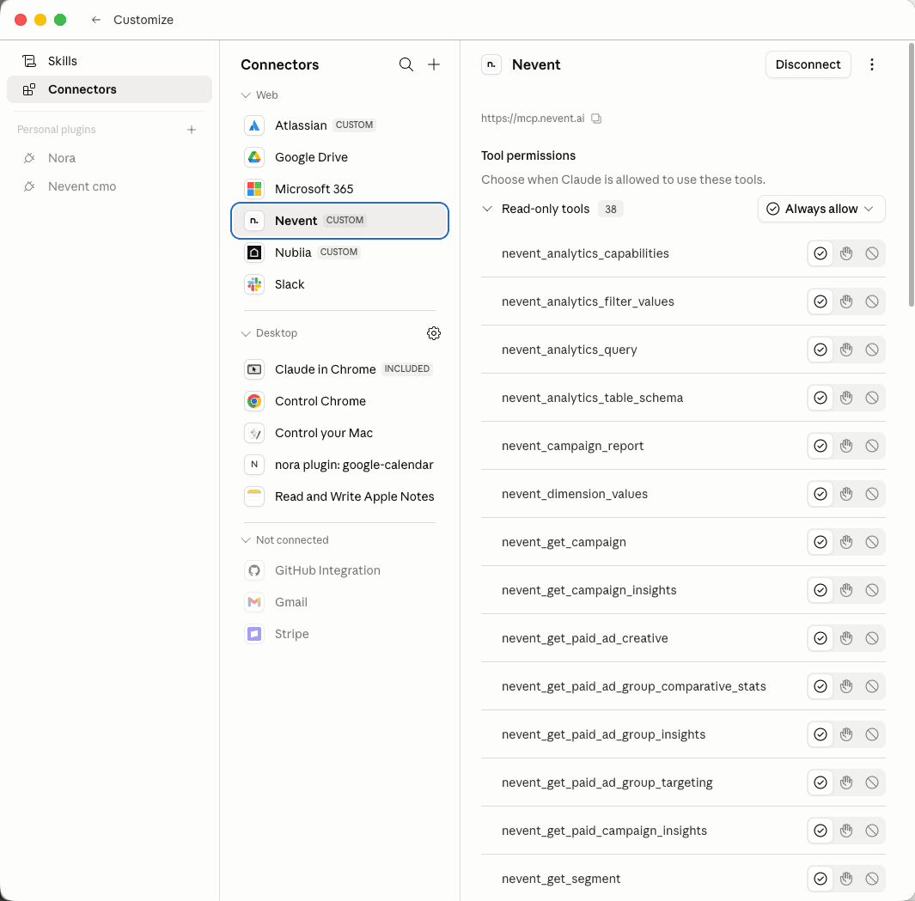
Task: Block nevent_get_paid_ad_group_targeting
Action: coord(872,782)
